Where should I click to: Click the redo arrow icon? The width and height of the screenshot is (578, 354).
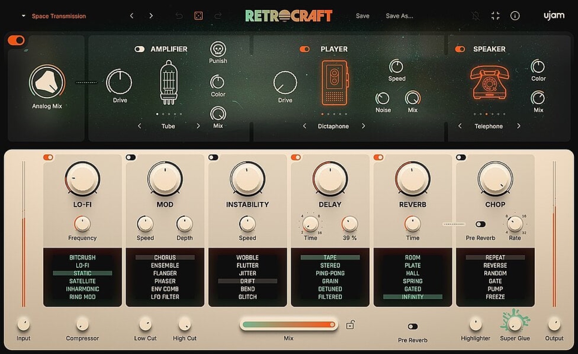point(218,16)
